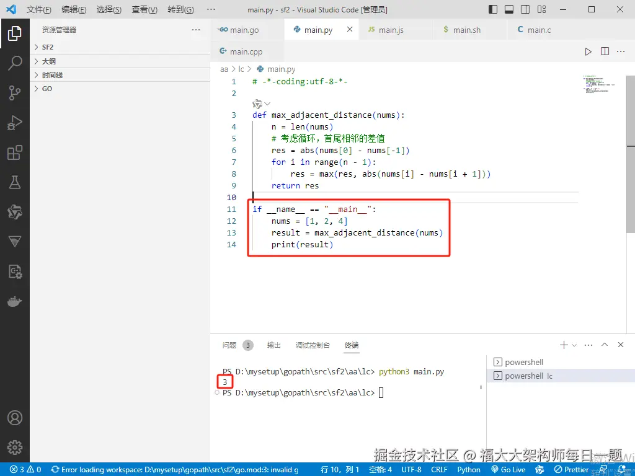635x476 pixels.
Task: Switch to the main.sh editor tab
Action: pyautogui.click(x=470, y=30)
